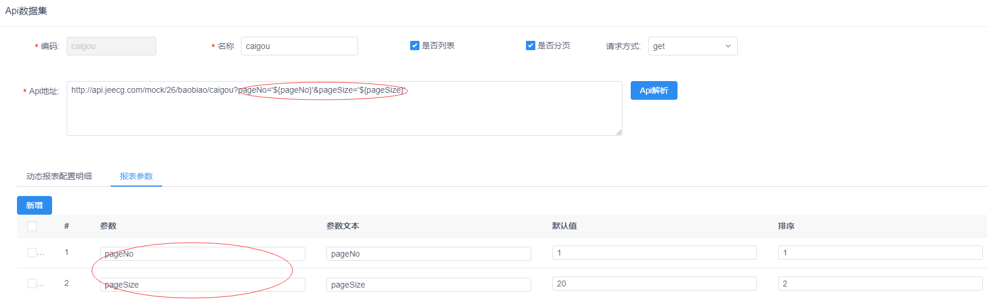Switch to the 动态报表配置明细 tab
The image size is (987, 308).
[x=59, y=176]
